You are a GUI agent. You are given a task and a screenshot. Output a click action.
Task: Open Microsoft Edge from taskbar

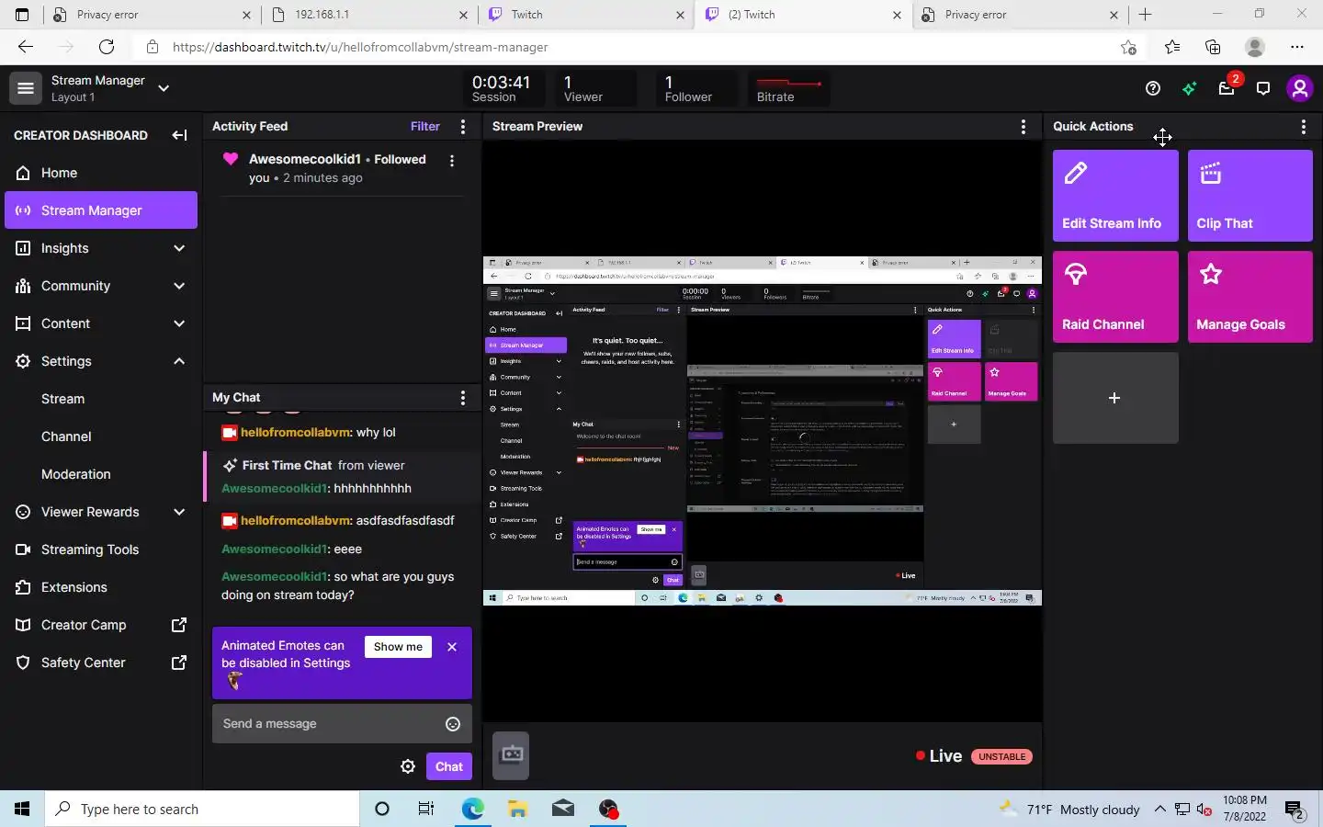pyautogui.click(x=472, y=810)
